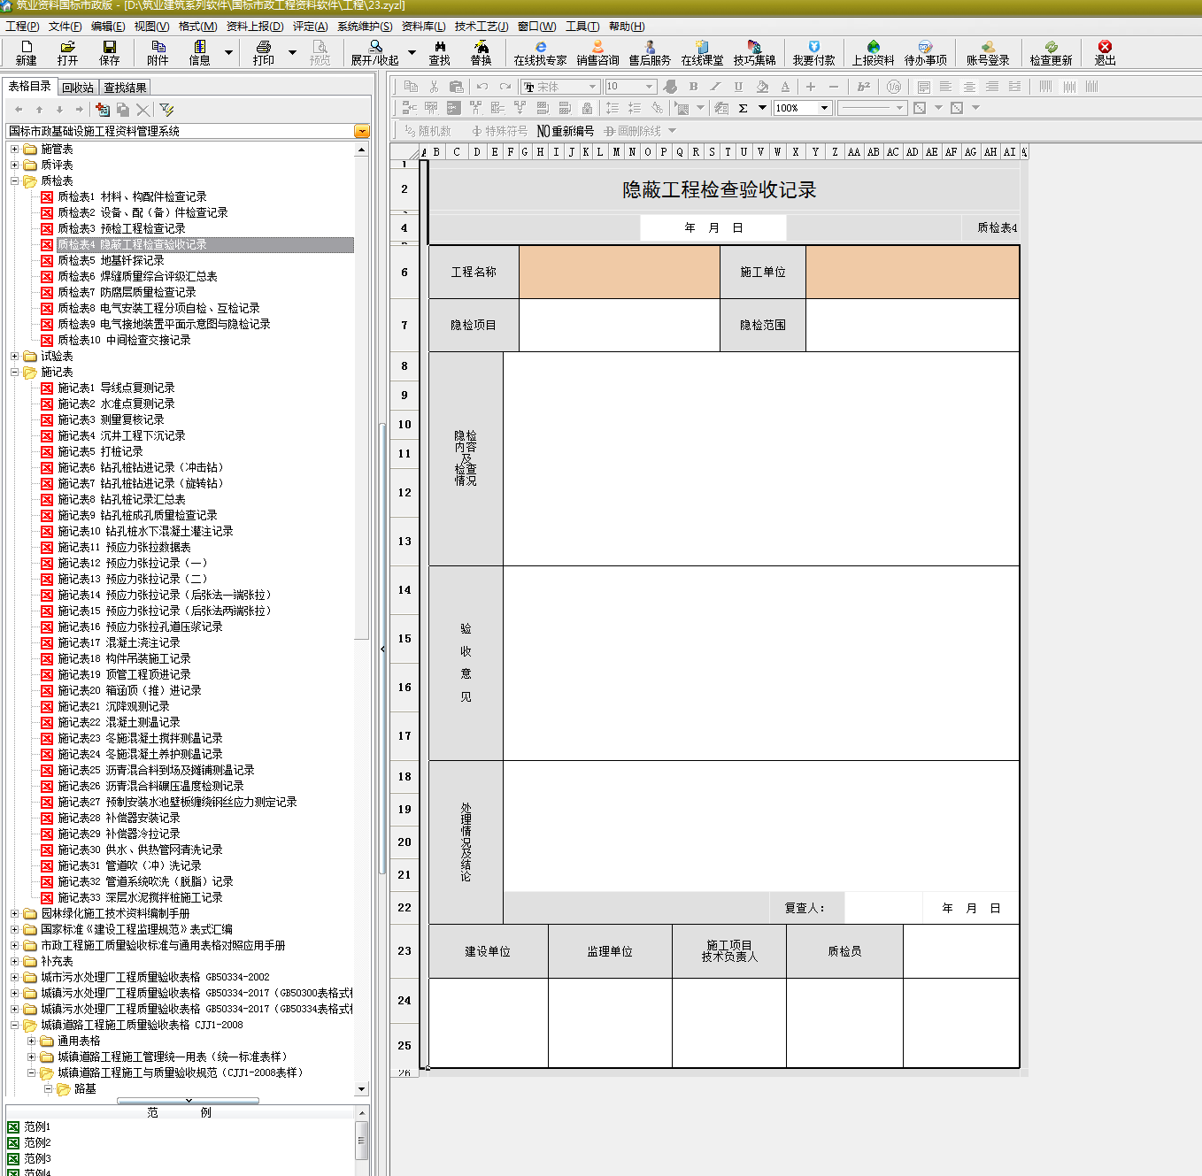Click the delete X icon in tree toolbar

click(143, 110)
